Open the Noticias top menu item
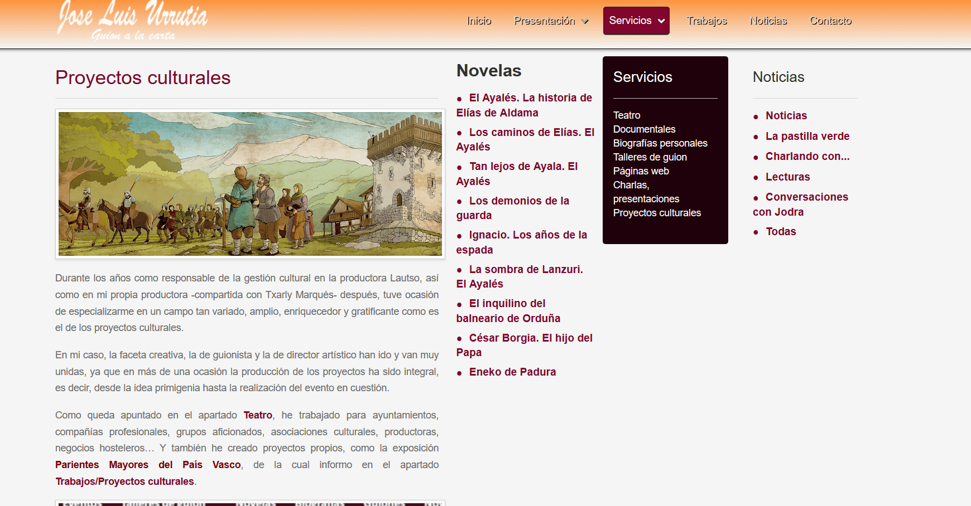This screenshot has height=506, width=971. click(x=768, y=21)
